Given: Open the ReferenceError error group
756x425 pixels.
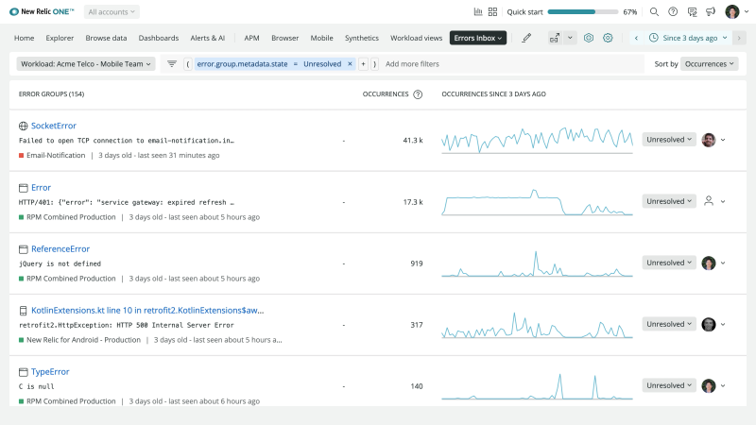Looking at the screenshot, I should point(60,249).
